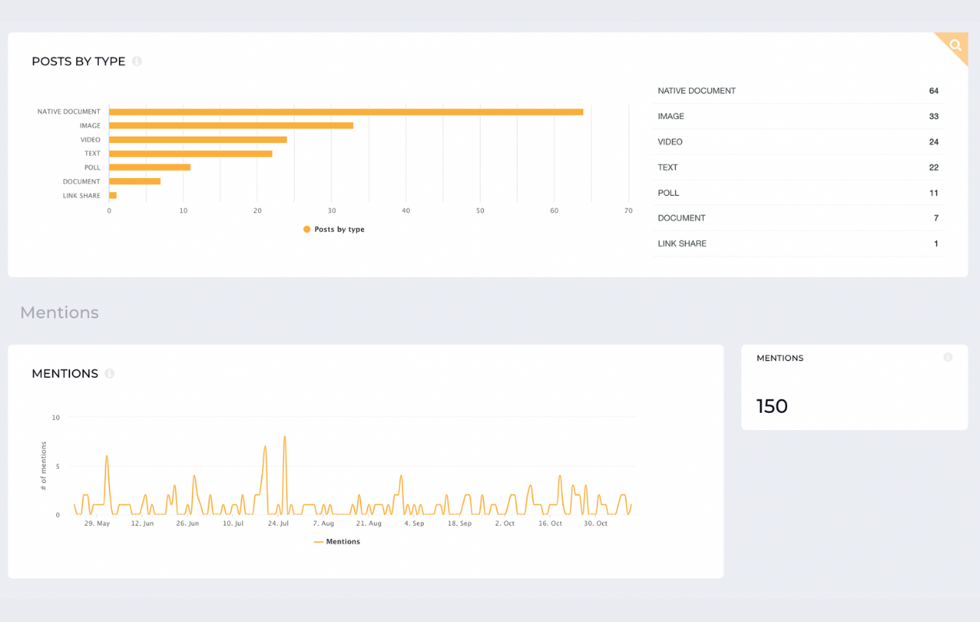
Task: Select the DOCUMENT row in the table
Action: (799, 218)
